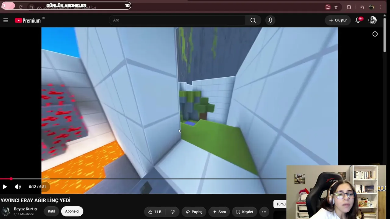Open more actions three-dot menu below video
Screen dimensions: 390x219
click(264, 212)
